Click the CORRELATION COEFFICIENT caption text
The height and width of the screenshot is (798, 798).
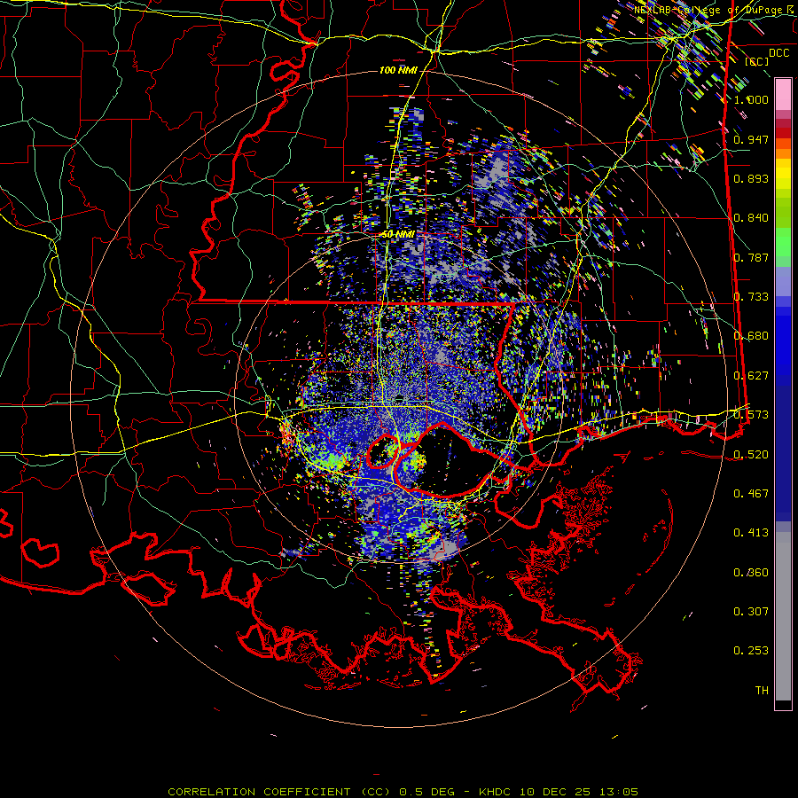pos(259,792)
